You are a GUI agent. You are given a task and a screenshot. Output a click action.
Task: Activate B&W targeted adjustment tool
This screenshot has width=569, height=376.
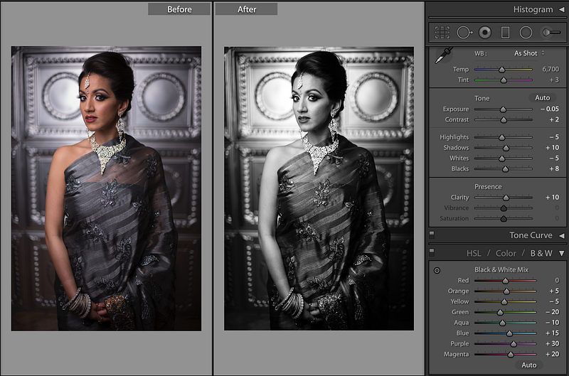coord(437,271)
